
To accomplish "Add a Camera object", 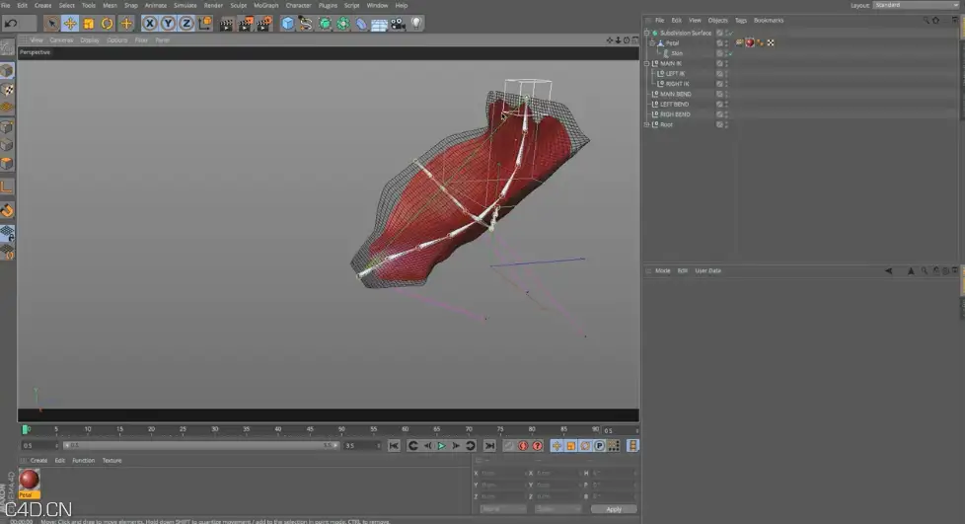I will (x=398, y=24).
